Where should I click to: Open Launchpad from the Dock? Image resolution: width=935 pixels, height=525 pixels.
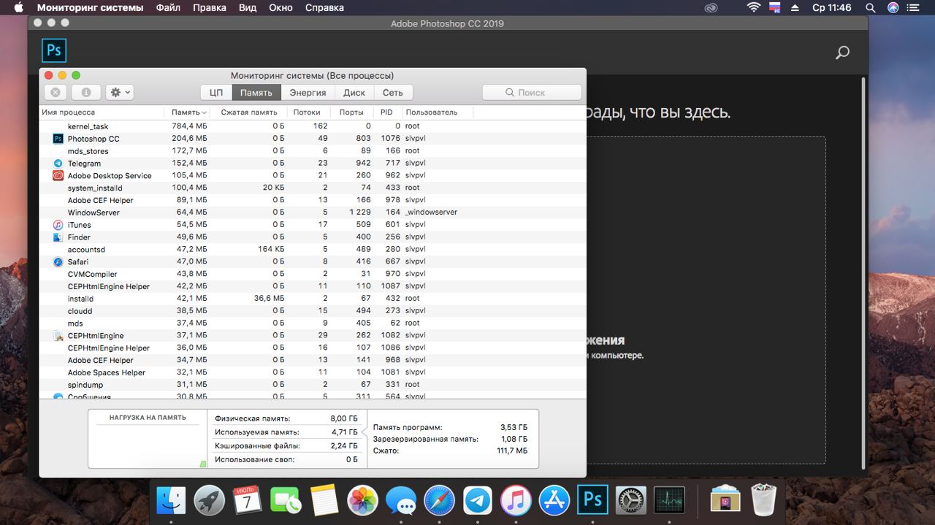pos(210,501)
